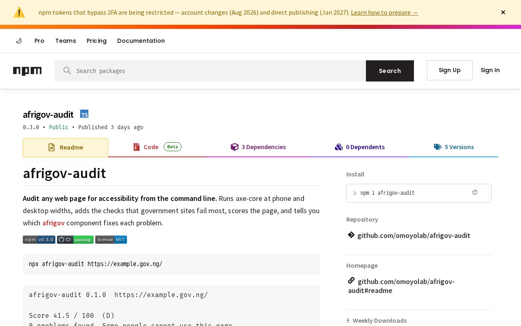Open the Pro menu link
This screenshot has width=521, height=326.
[x=39, y=41]
